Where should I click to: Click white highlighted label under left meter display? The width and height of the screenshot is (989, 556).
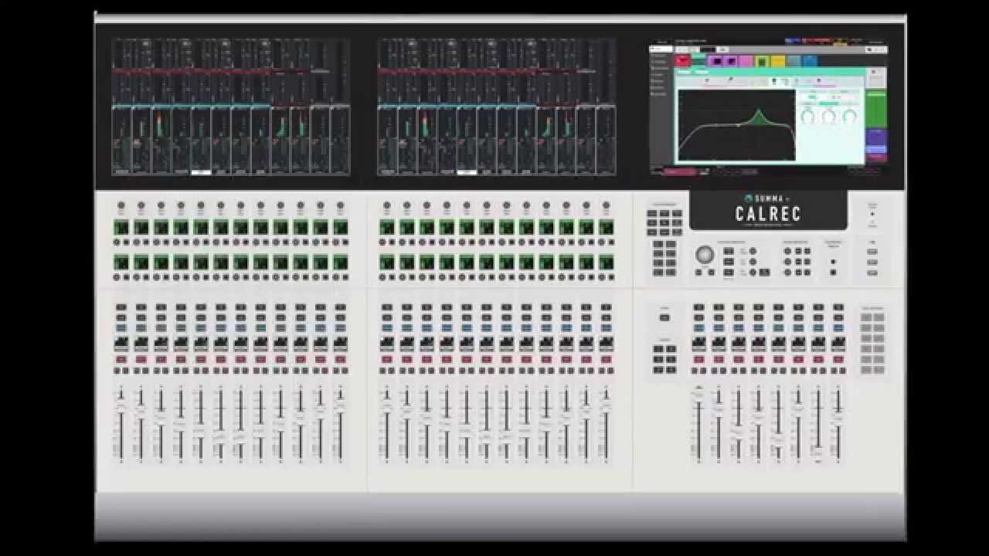coord(201,172)
